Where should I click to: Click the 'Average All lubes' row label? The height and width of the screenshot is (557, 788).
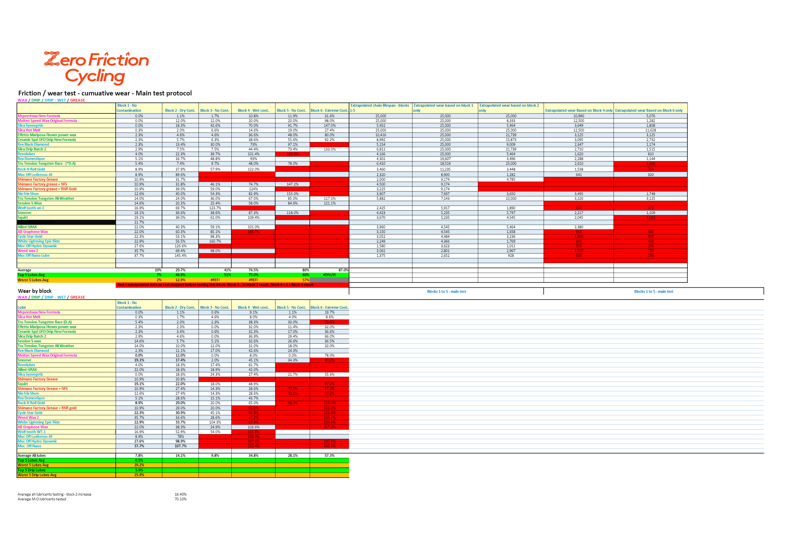tap(32, 455)
